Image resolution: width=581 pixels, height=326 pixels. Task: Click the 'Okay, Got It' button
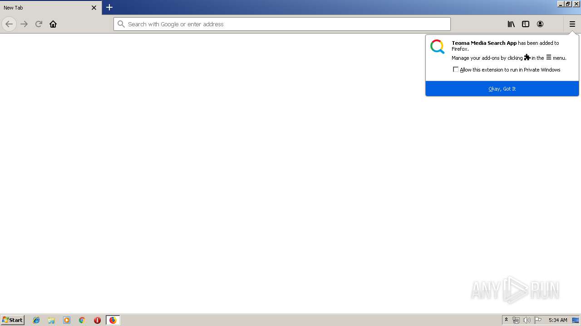pos(502,89)
